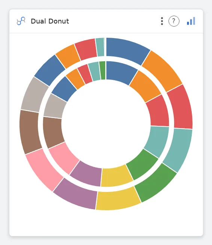212x245 pixels.
Task: Select the largest blue segment in the outer ring
Action: [126, 50]
